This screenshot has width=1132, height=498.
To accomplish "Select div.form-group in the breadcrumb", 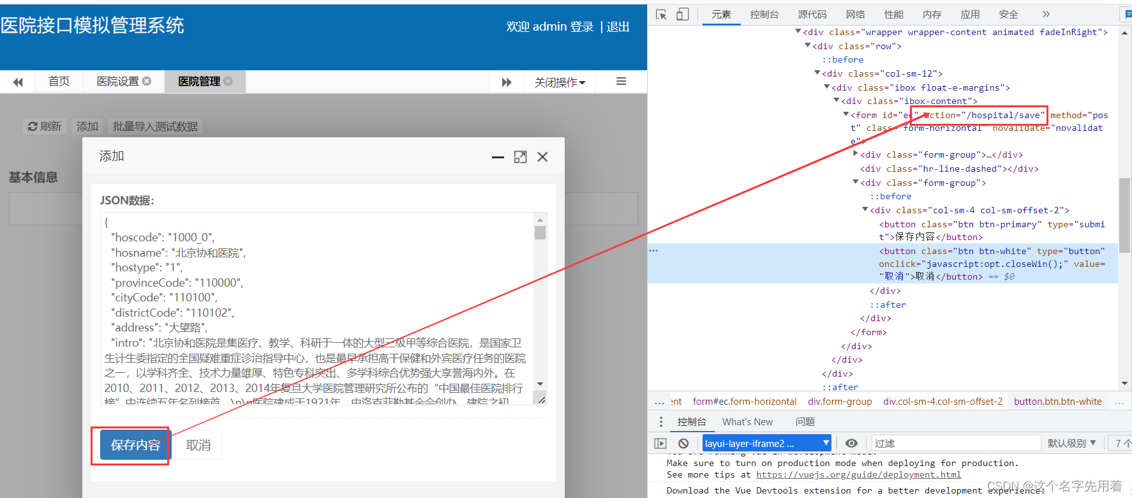I will [840, 402].
